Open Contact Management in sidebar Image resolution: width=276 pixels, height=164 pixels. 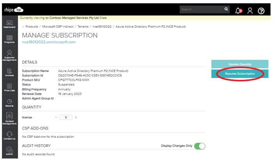[9, 119]
